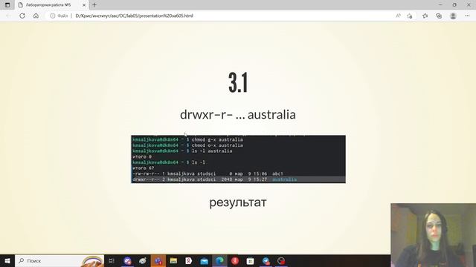Open the Windows Start menu
Image resolution: width=476 pixels, height=267 pixels.
point(7,260)
